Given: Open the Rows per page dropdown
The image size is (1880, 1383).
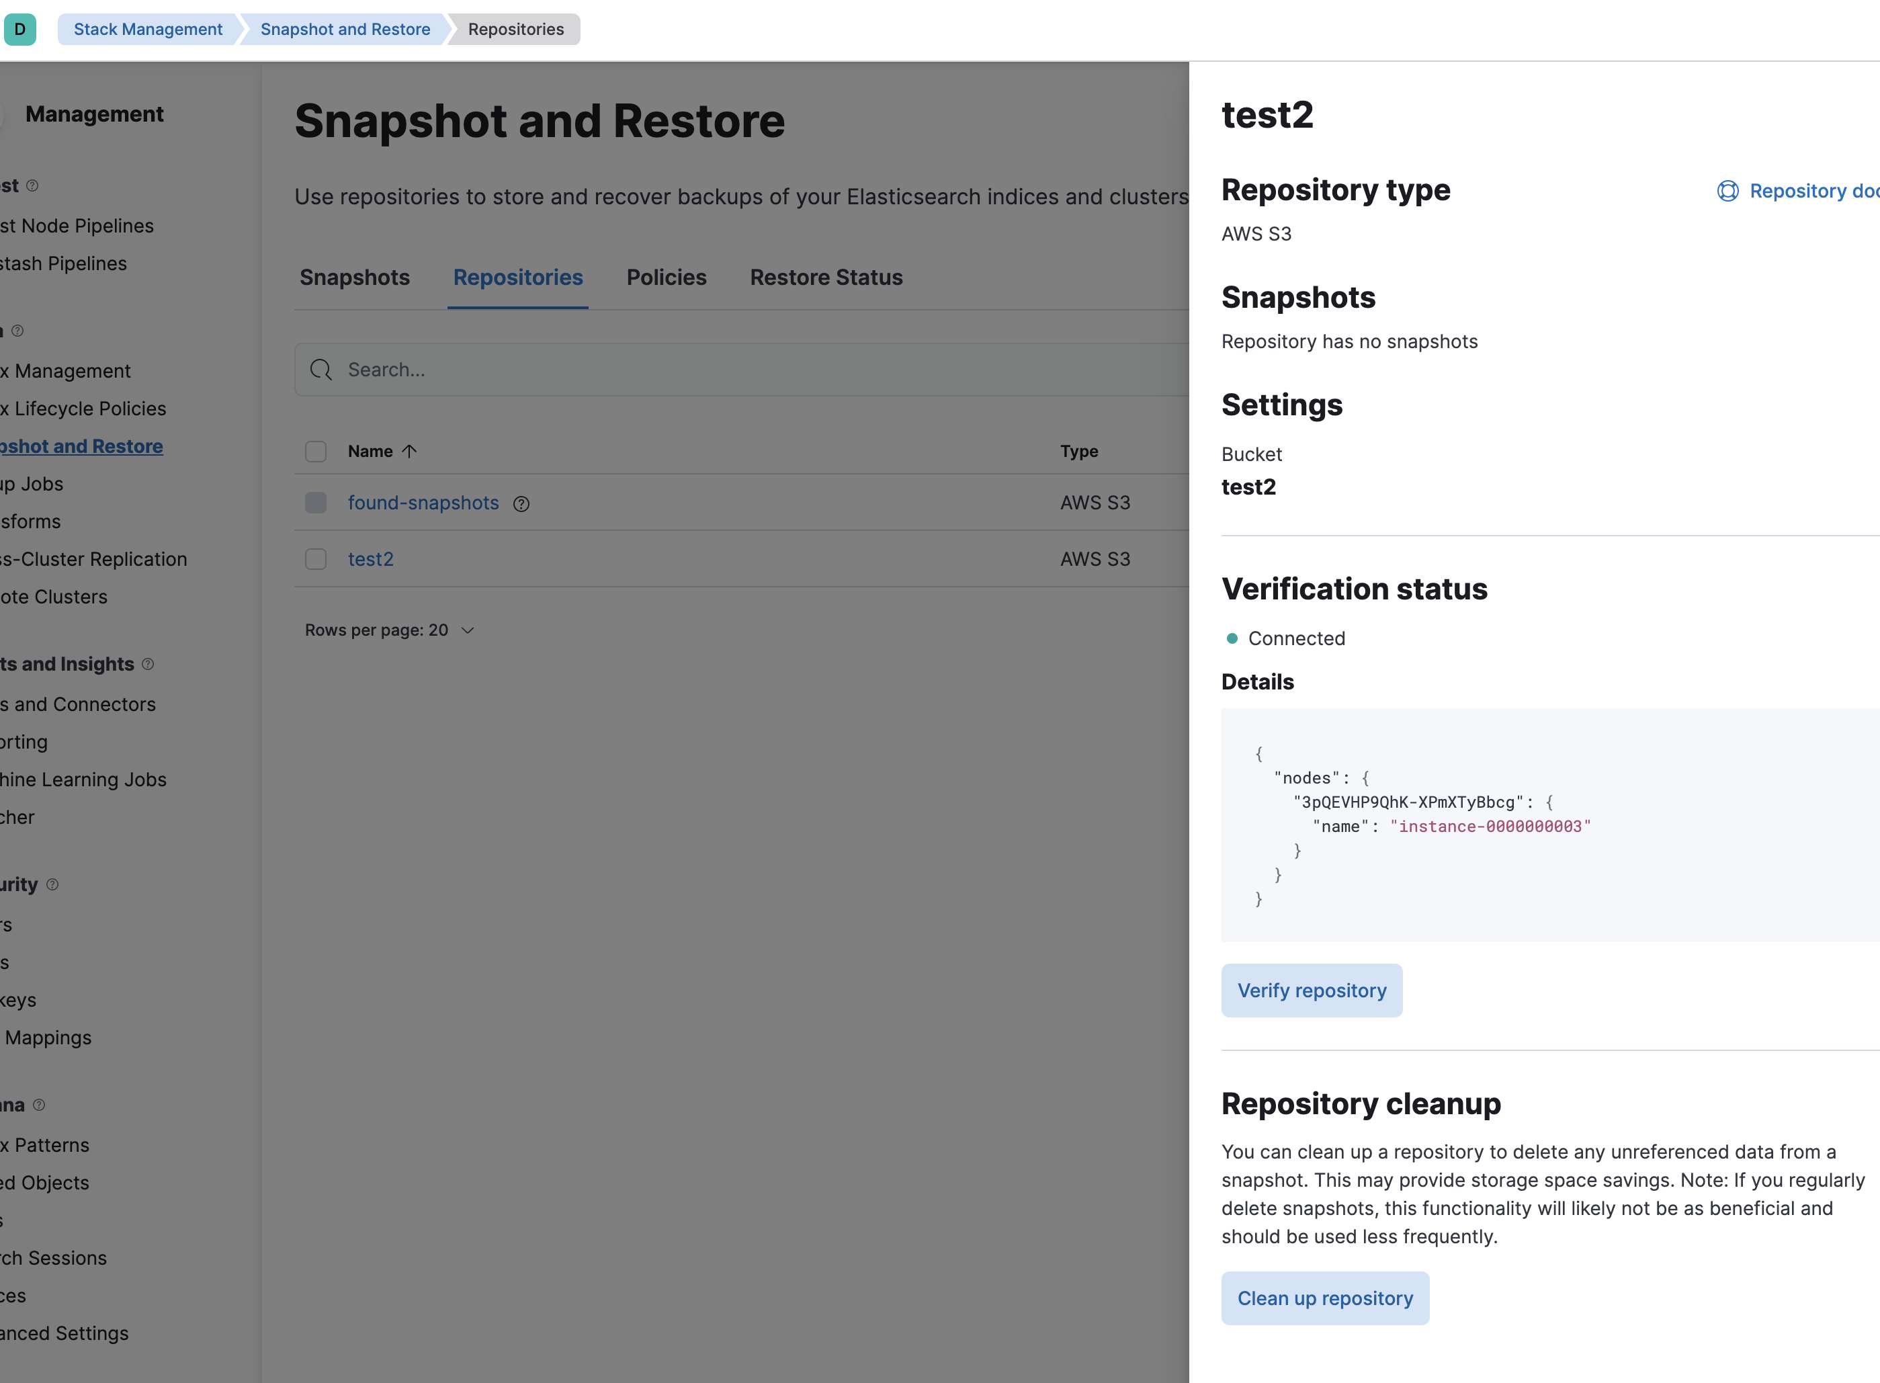Looking at the screenshot, I should click(389, 630).
